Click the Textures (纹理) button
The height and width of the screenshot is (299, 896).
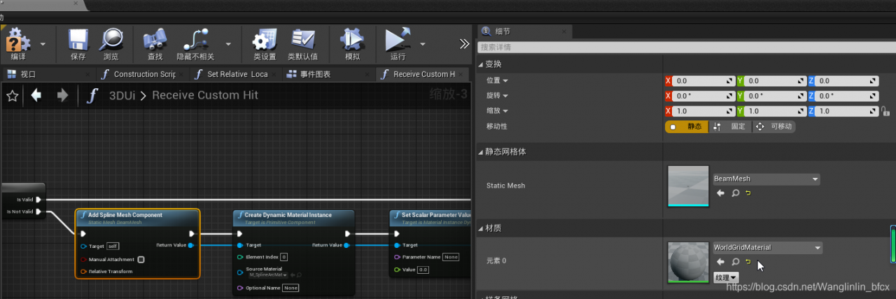point(726,278)
